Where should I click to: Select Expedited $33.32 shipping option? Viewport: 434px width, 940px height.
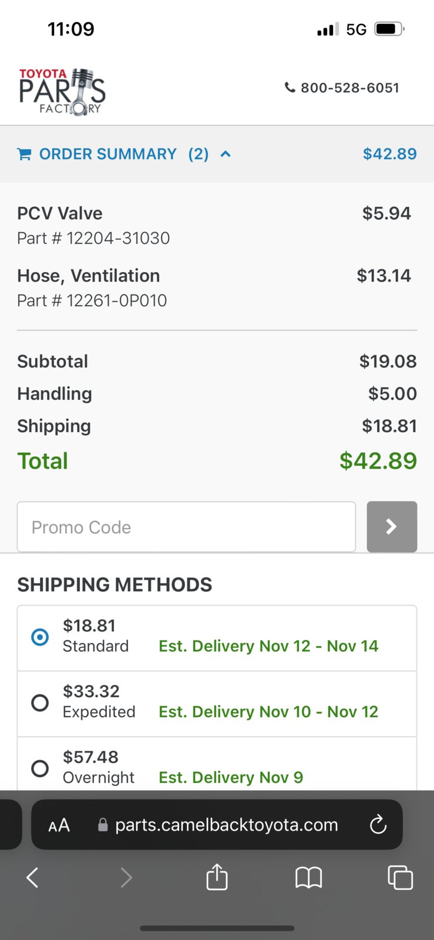coord(217,704)
